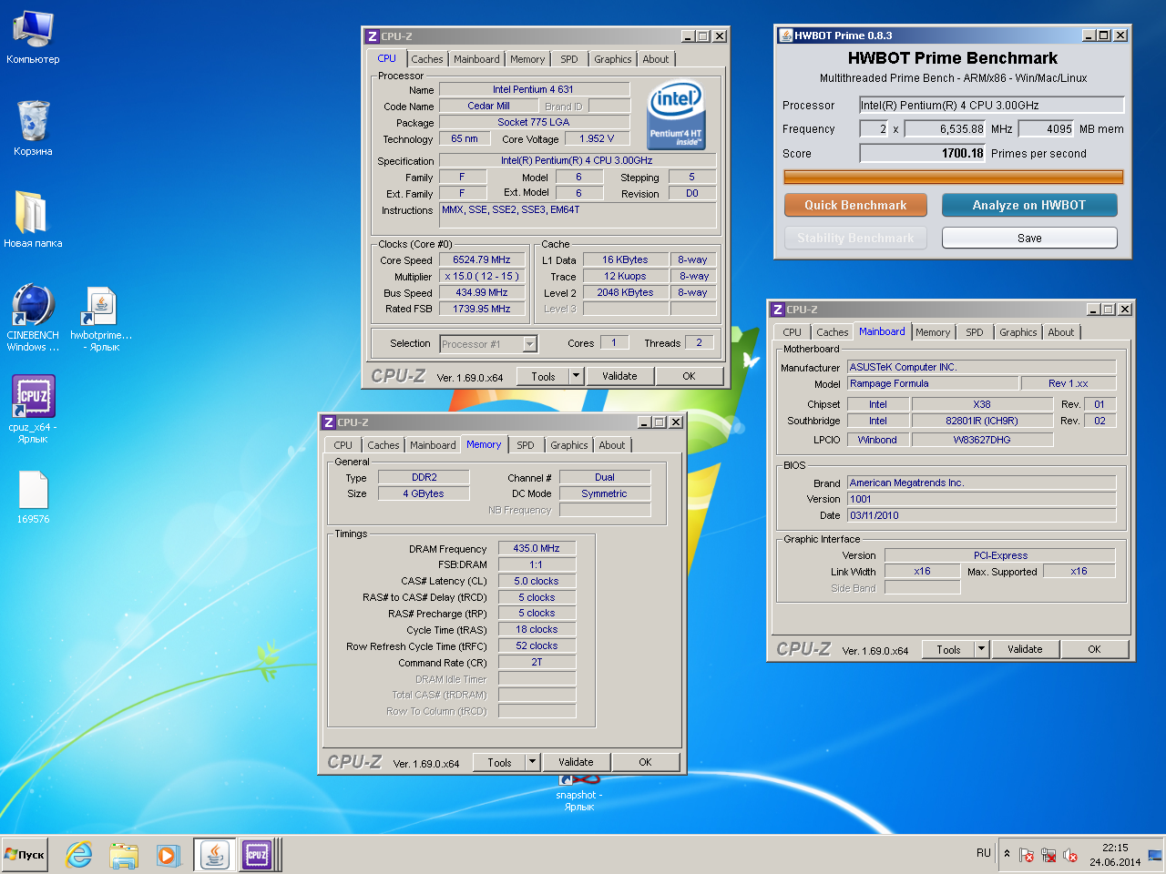Show hidden tray icons arrow

point(1007,854)
